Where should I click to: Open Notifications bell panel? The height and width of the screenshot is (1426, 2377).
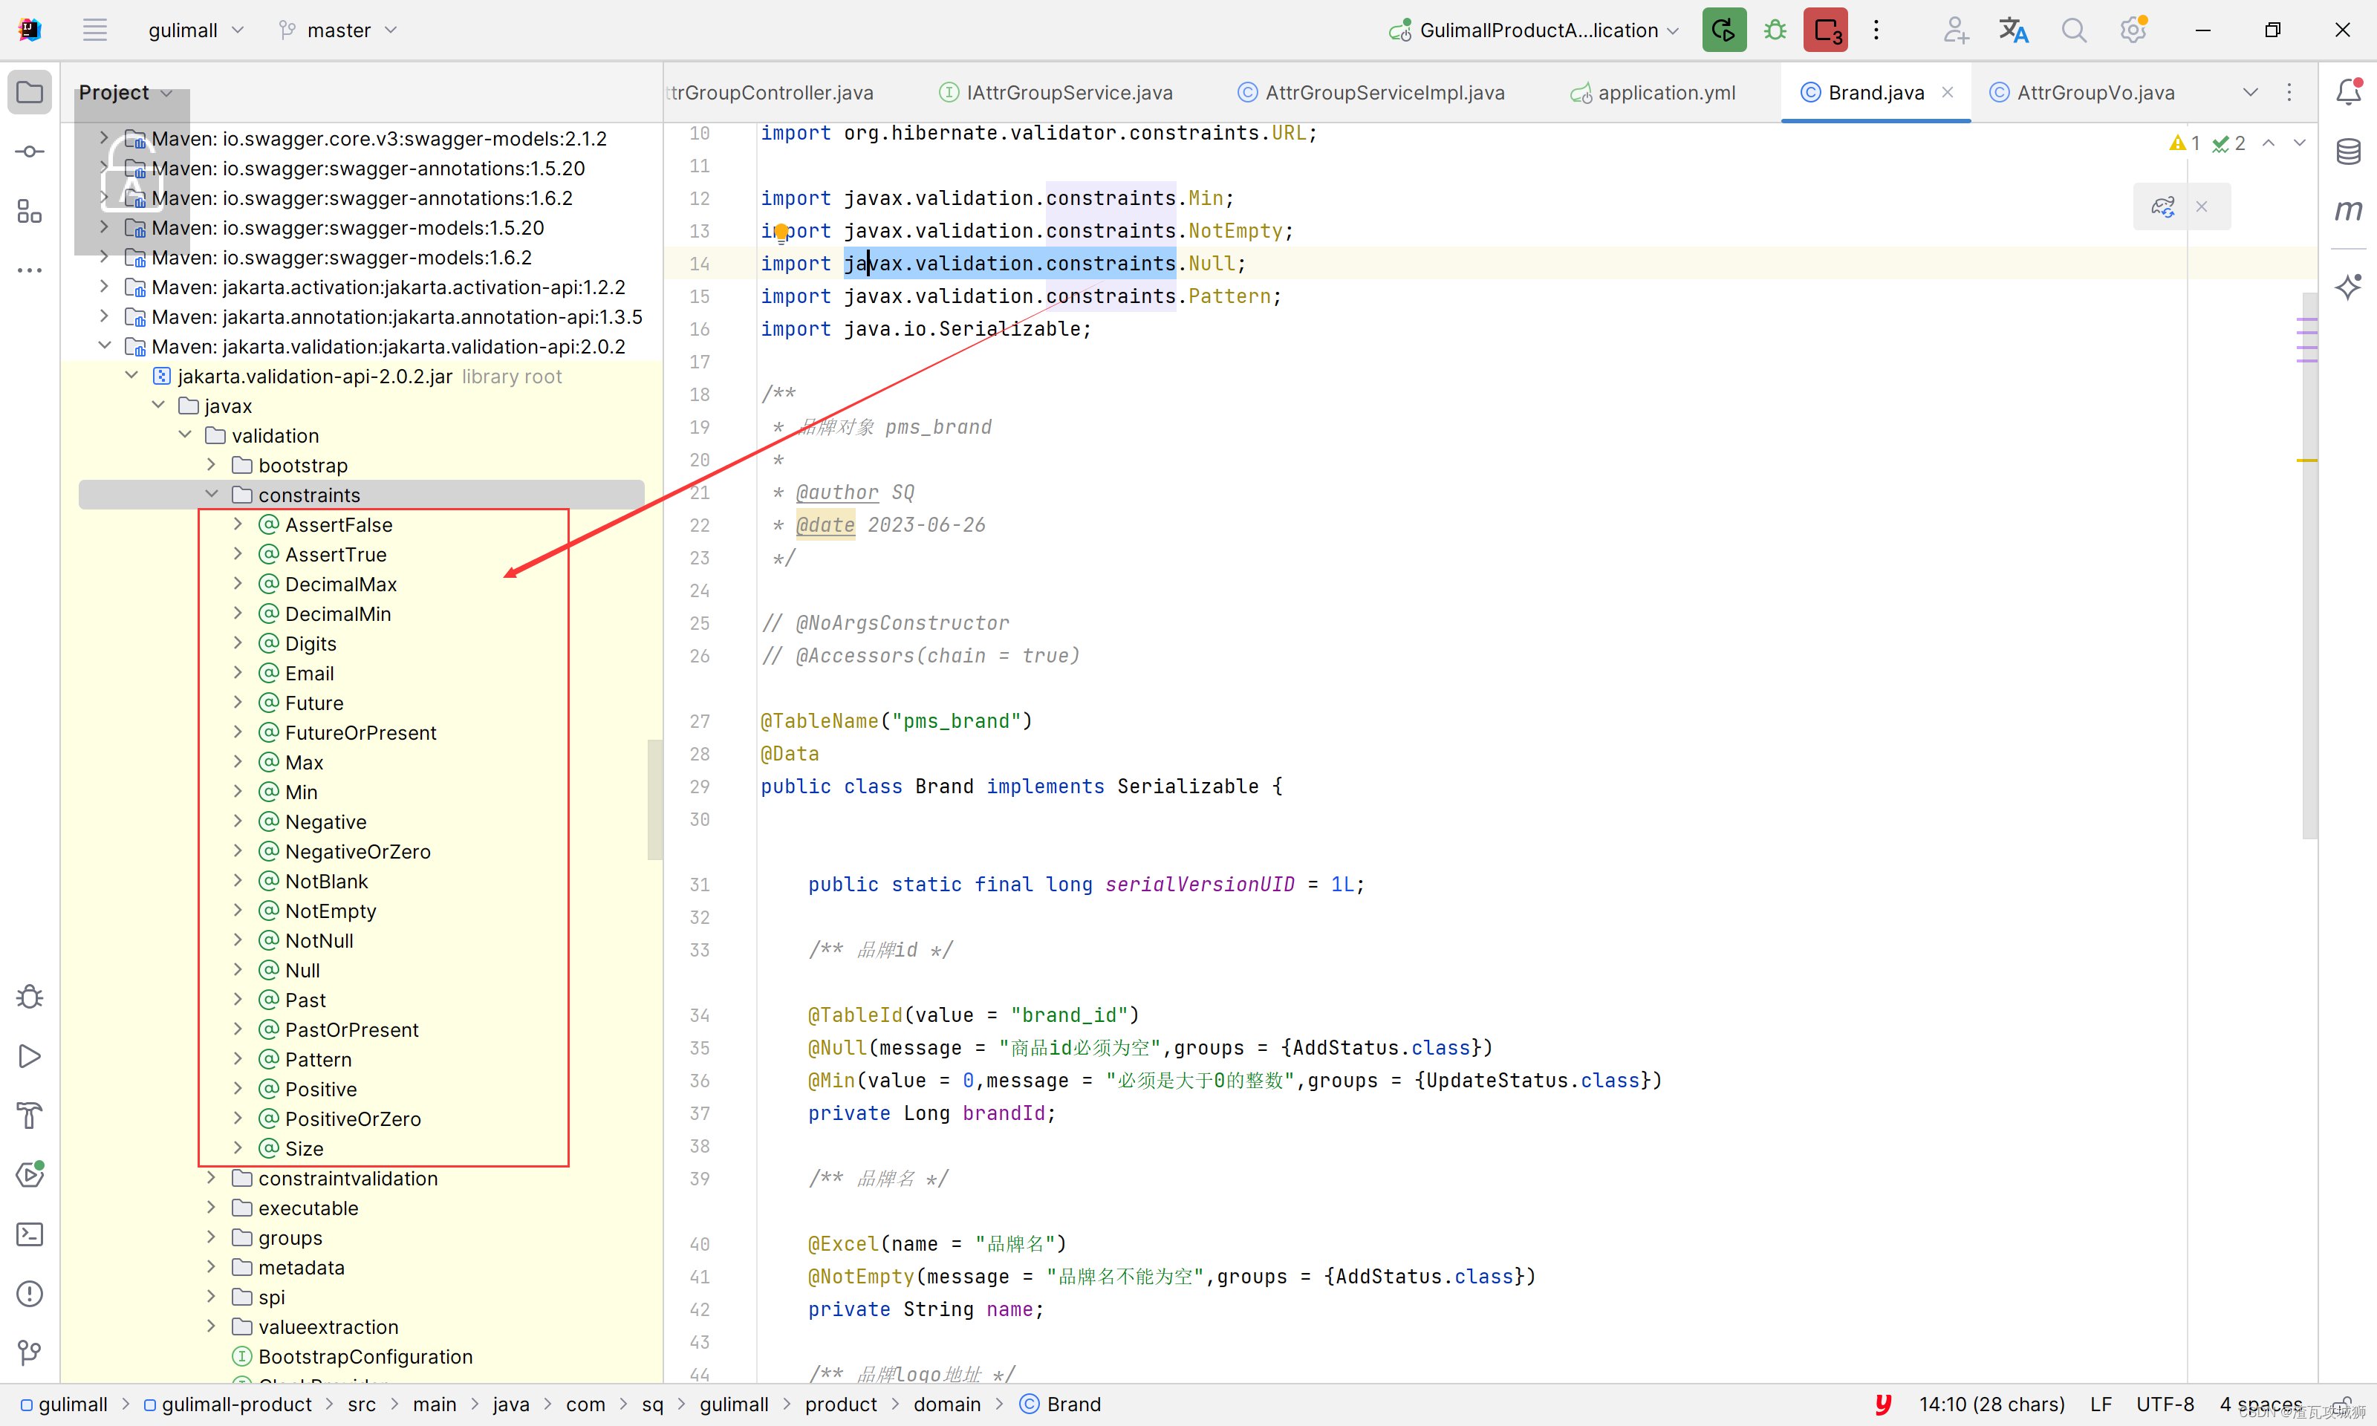coord(2348,92)
